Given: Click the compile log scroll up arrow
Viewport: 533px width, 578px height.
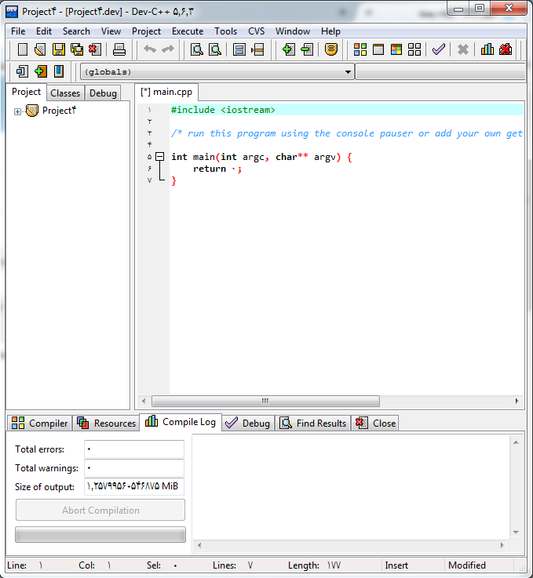Looking at the screenshot, I should 516,442.
